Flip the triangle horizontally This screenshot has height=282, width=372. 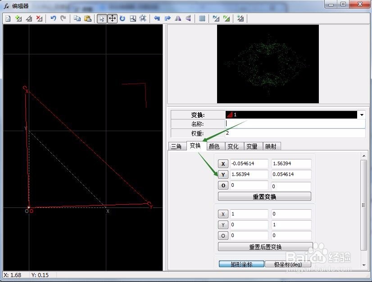[x=178, y=18]
